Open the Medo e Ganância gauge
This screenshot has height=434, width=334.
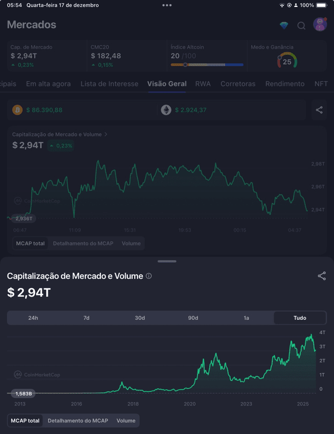pos(287,60)
